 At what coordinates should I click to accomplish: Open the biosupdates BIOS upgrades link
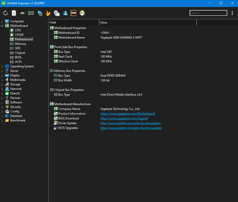[x=131, y=128]
